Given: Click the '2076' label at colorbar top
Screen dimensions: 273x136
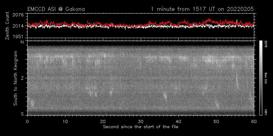Looking at the screenshot, I should pyautogui.click(x=266, y=44).
